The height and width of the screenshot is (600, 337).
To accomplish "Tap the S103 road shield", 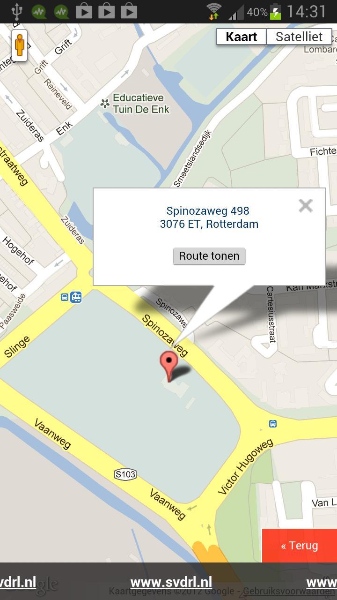I will tap(125, 474).
